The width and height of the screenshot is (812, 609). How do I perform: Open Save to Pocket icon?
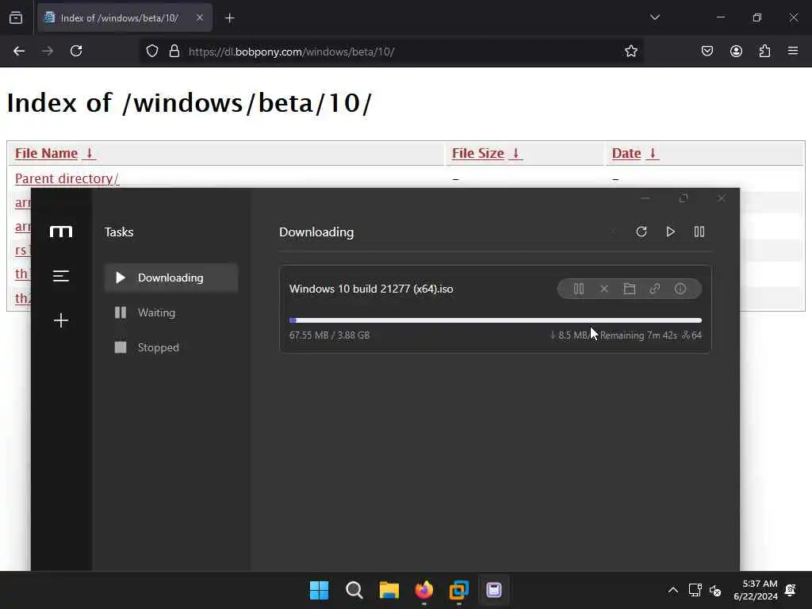707,52
